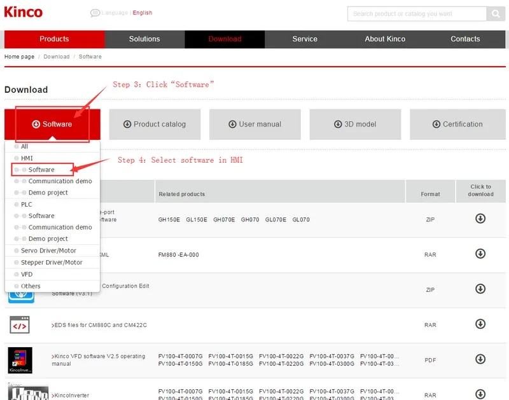Viewport: 509px width, 400px height.
Task: Download the KincoInverter RAR file
Action: [480, 394]
